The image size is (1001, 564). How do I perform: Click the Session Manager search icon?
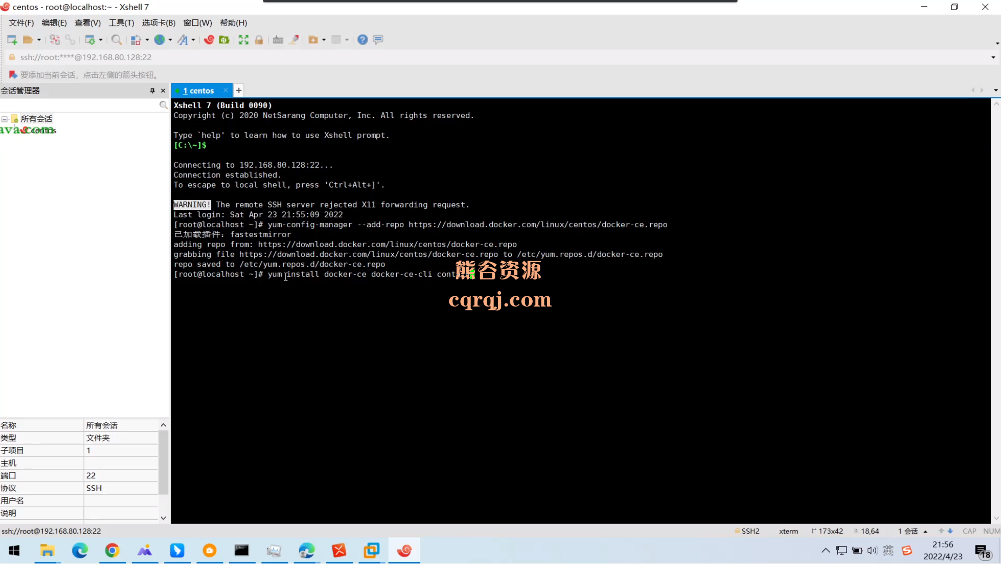click(163, 105)
